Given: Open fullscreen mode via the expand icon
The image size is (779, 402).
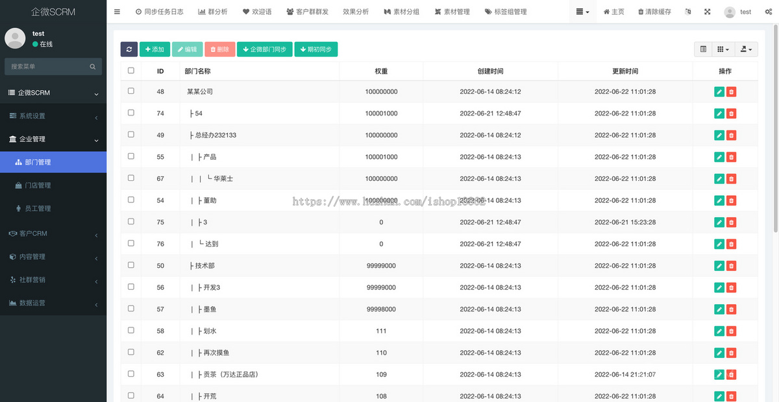Looking at the screenshot, I should [707, 11].
